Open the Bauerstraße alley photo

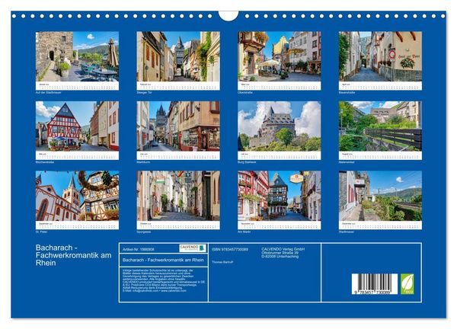[x=380, y=56]
